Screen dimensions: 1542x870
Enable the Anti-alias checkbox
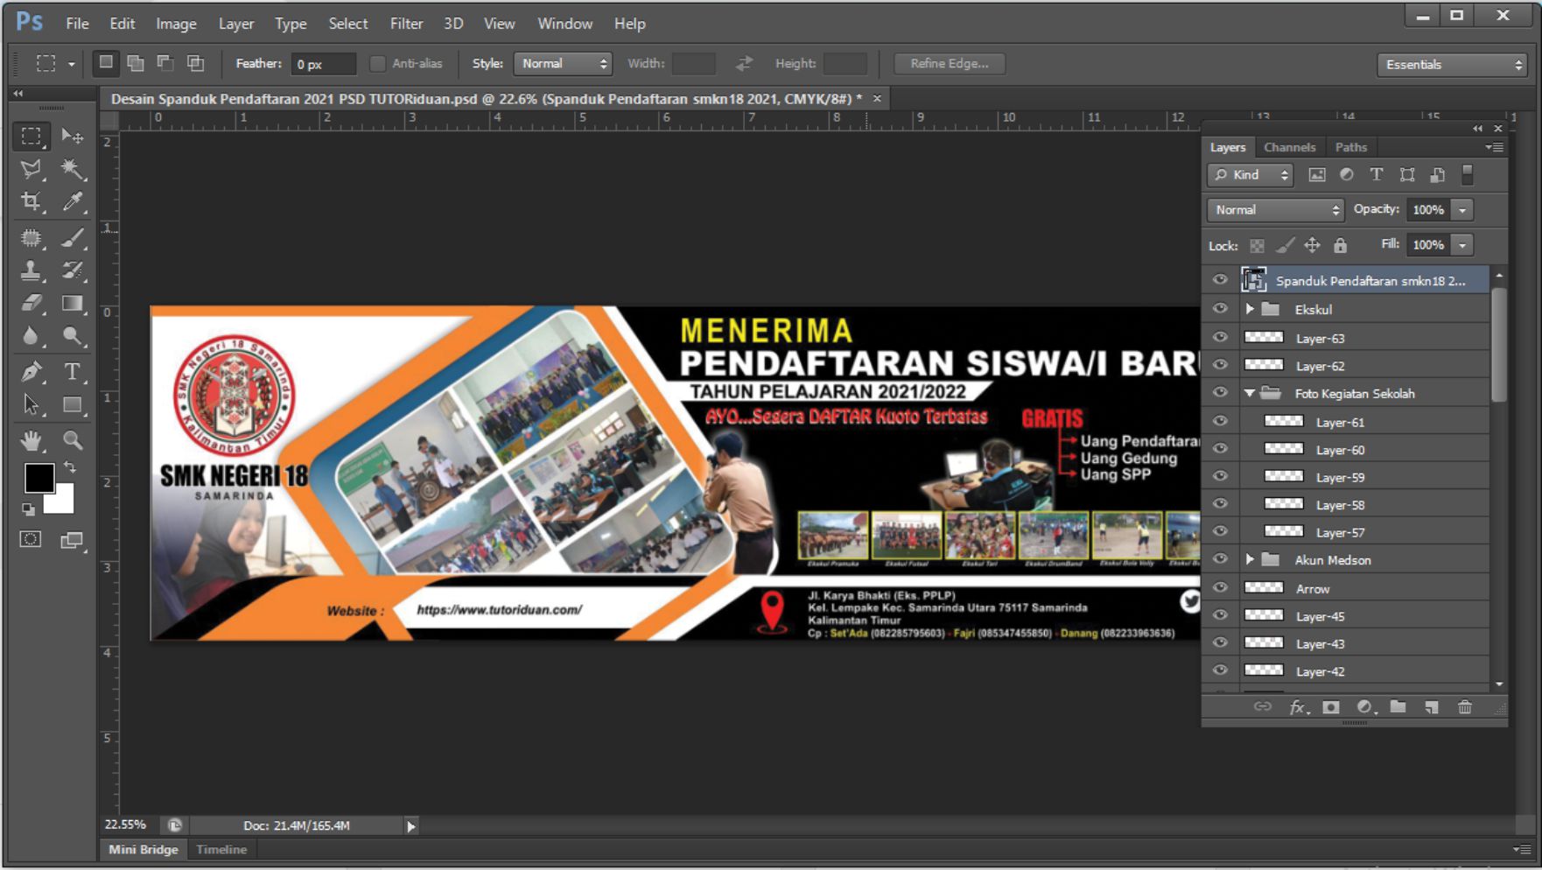(x=377, y=63)
